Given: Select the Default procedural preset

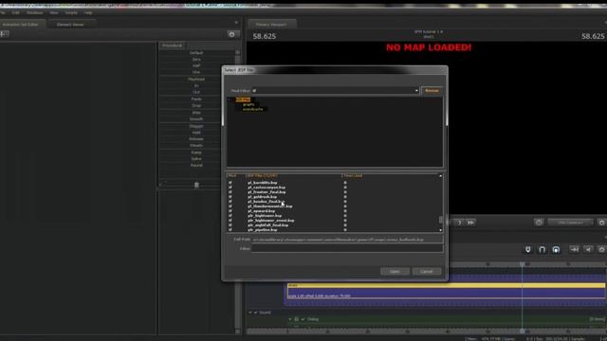Looking at the screenshot, I should point(196,53).
